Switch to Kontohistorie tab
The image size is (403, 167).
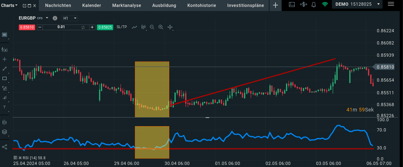point(202,5)
